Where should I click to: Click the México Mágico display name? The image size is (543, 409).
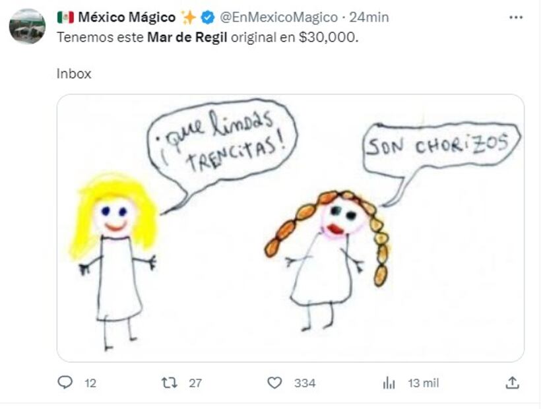(127, 17)
